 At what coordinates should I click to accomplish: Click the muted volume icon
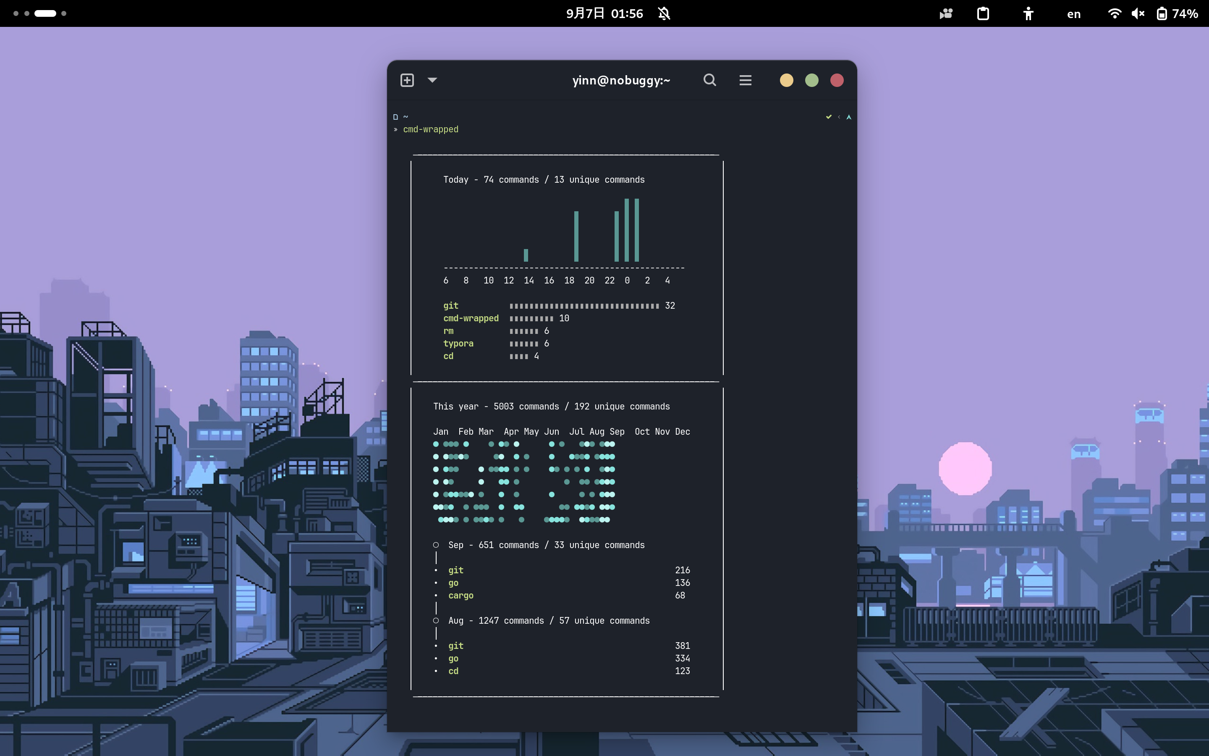[1138, 13]
